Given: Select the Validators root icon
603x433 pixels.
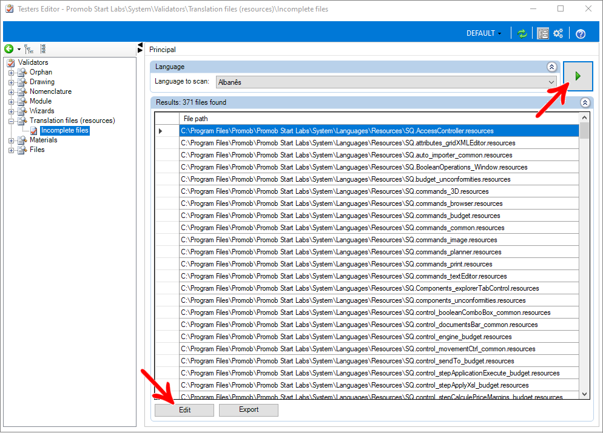Looking at the screenshot, I should pyautogui.click(x=11, y=62).
